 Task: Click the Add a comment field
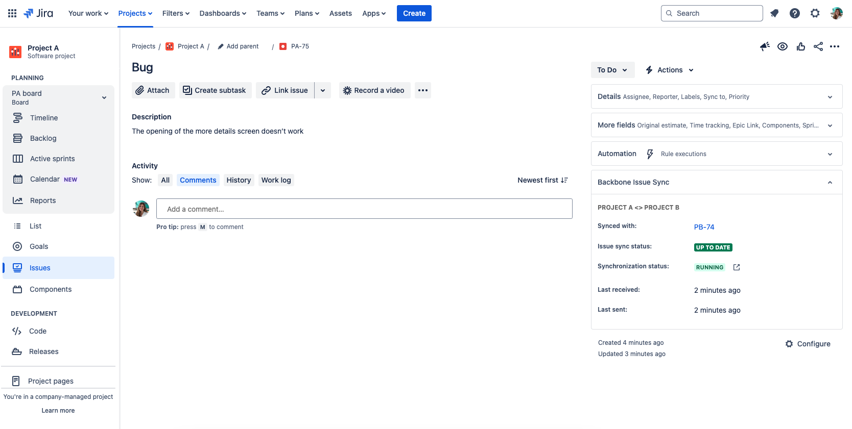pos(364,209)
